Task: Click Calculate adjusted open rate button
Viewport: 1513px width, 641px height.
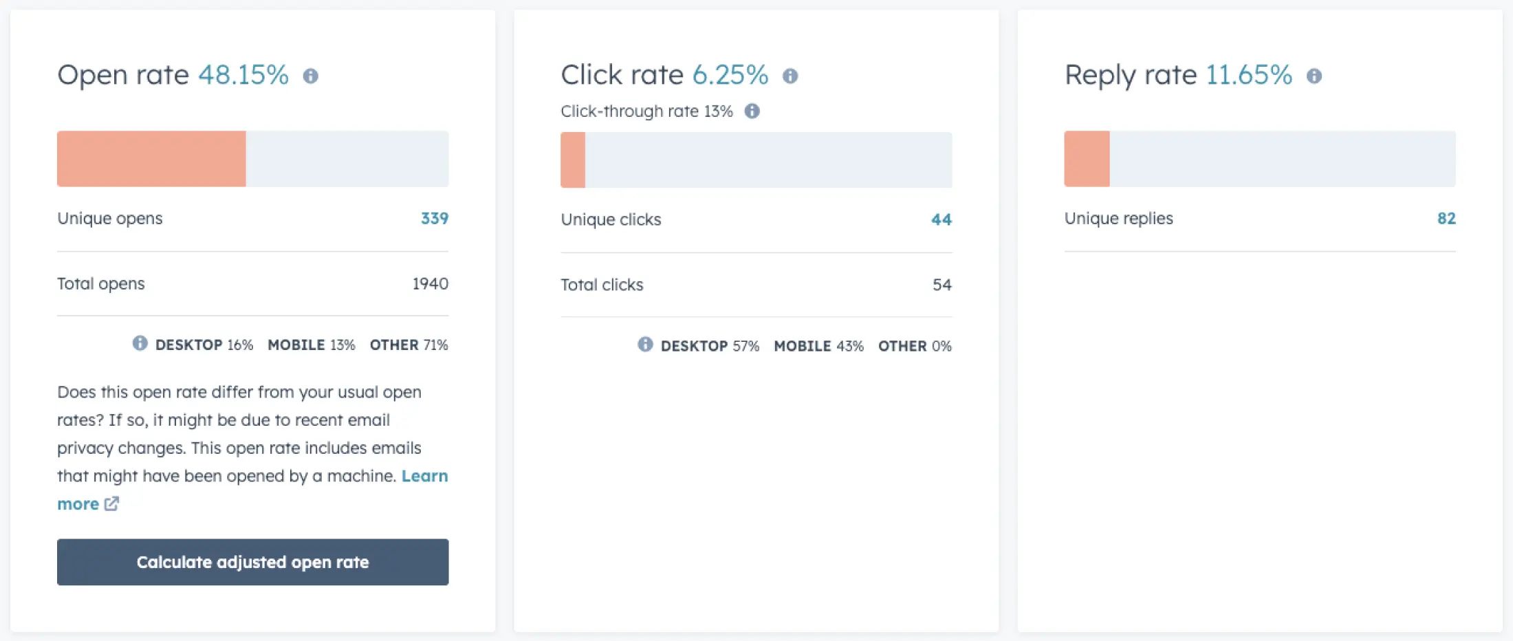Action: click(252, 562)
